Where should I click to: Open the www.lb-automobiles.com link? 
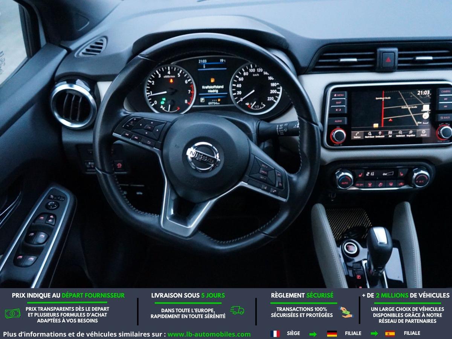point(209,334)
